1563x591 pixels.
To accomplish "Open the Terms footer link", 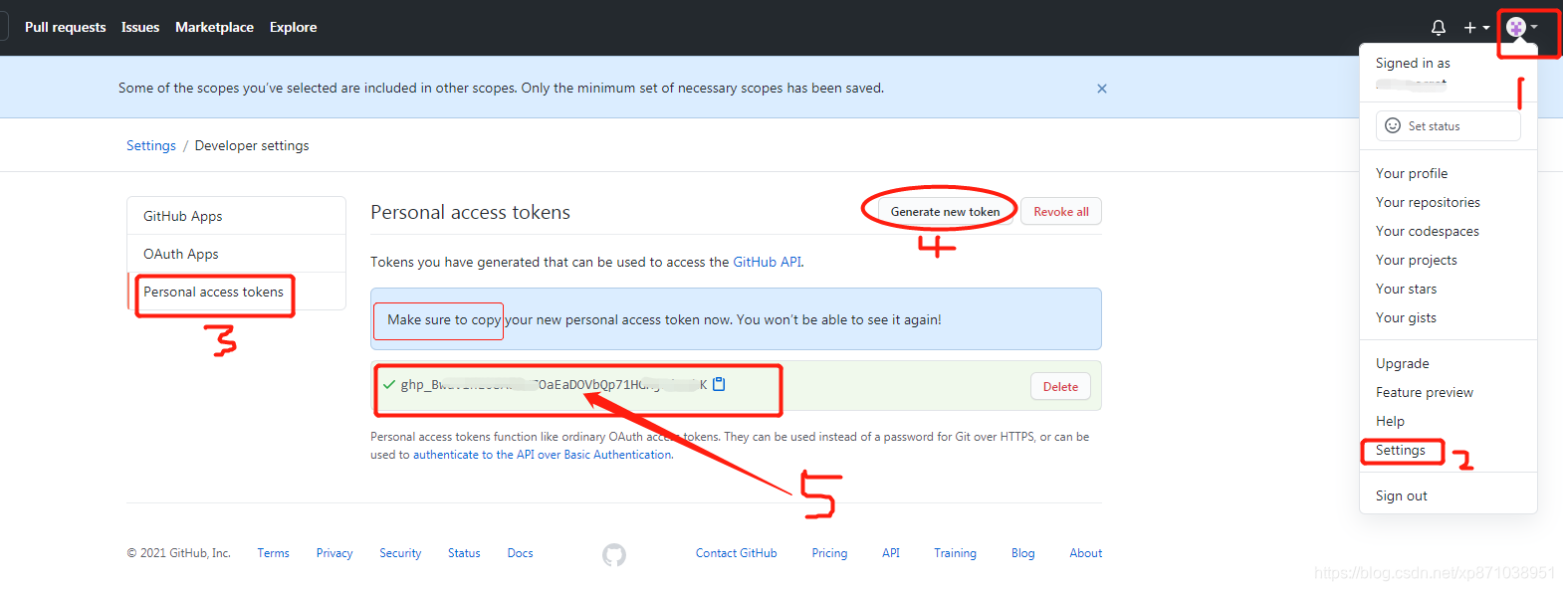I will (273, 553).
